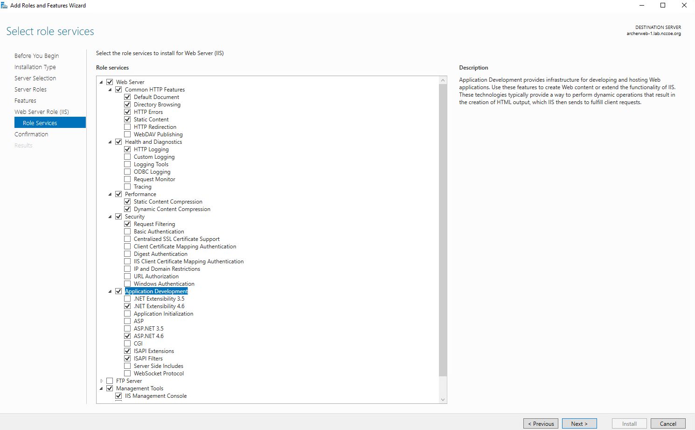The width and height of the screenshot is (695, 430).
Task: Collapse the Web Server tree node
Action: point(101,82)
